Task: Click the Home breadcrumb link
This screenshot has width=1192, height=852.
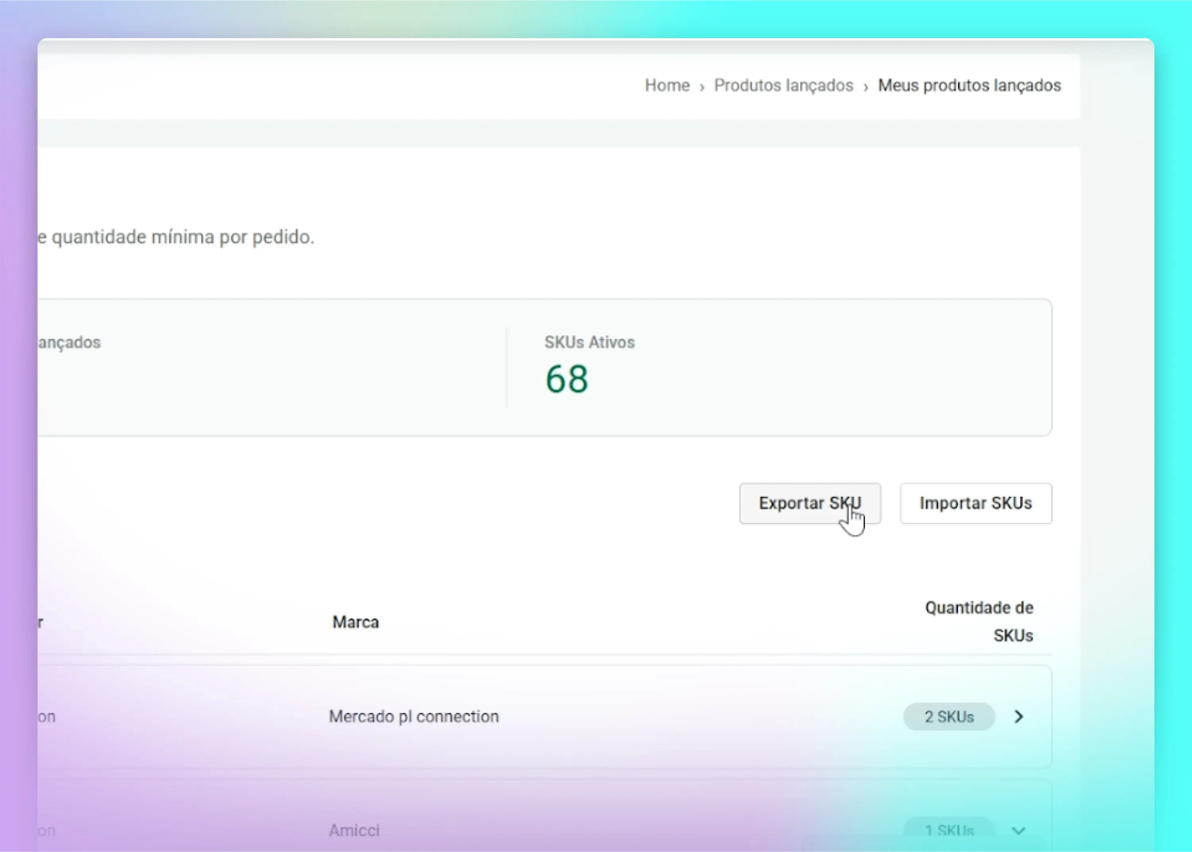Action: (x=667, y=86)
